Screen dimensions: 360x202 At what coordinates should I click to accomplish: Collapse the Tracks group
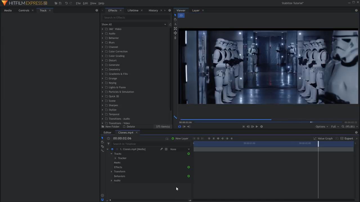click(111, 154)
